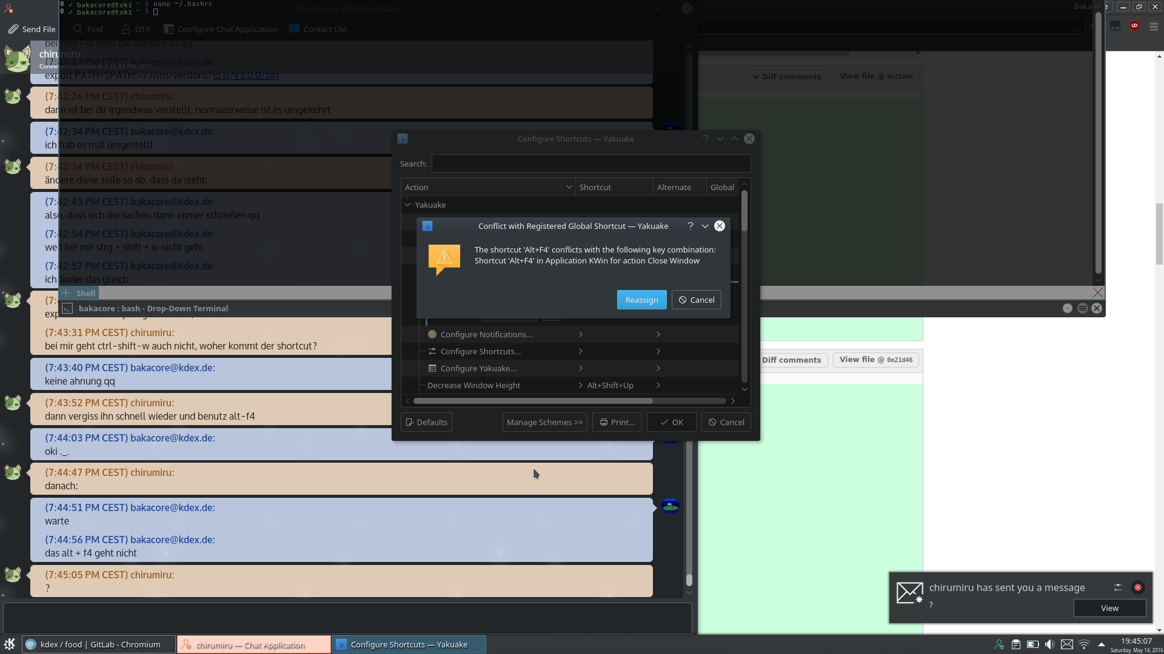Open the Yakuake menu icon in title bar

tap(1082, 308)
